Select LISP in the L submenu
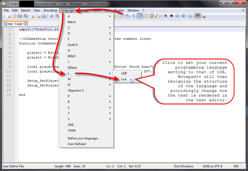The image size is (248, 171). tap(127, 73)
